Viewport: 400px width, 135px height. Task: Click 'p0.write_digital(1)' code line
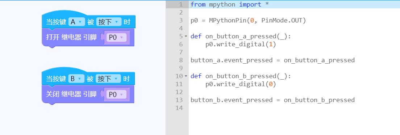pyautogui.click(x=241, y=44)
